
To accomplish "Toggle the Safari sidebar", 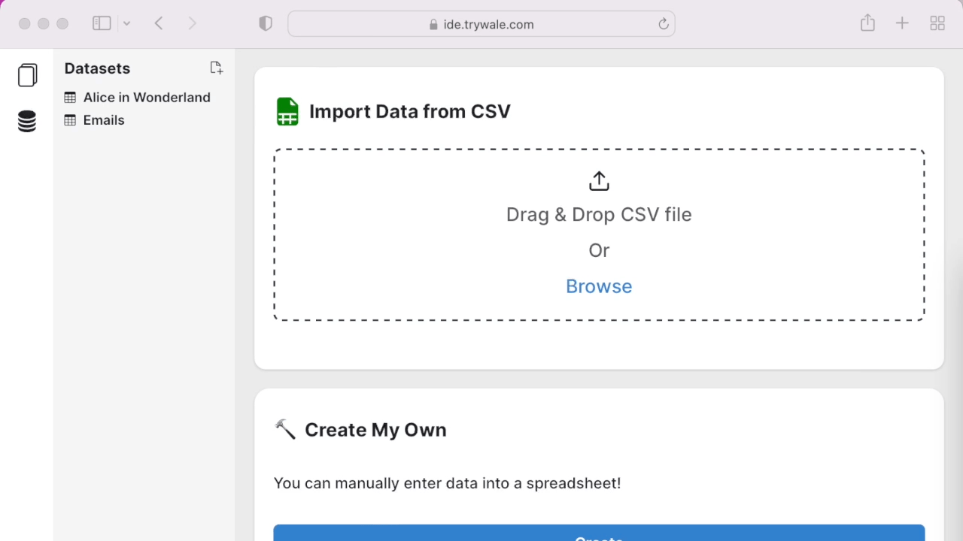I will point(102,23).
